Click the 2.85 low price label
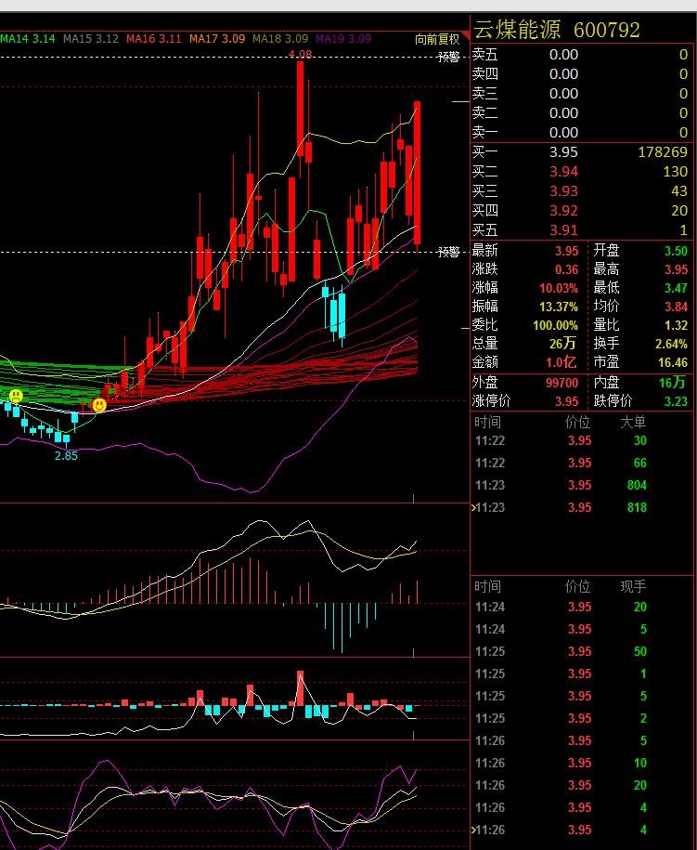This screenshot has height=850, width=697. click(x=66, y=455)
